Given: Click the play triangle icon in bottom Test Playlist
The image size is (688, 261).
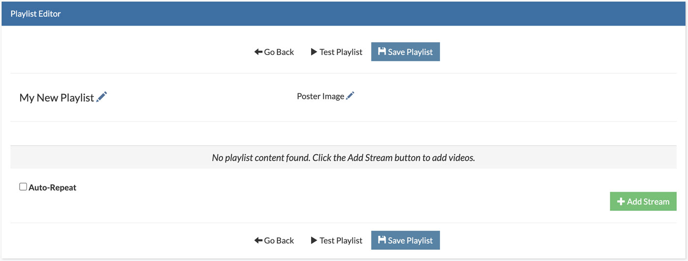Looking at the screenshot, I should coord(314,240).
